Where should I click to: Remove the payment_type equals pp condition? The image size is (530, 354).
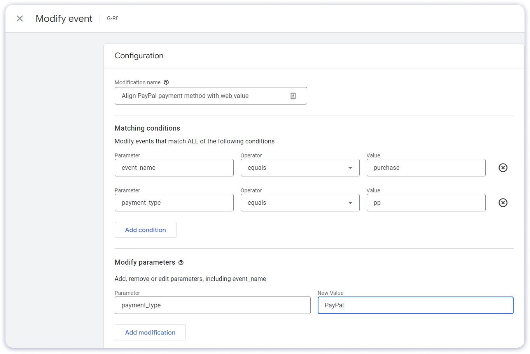(x=503, y=202)
